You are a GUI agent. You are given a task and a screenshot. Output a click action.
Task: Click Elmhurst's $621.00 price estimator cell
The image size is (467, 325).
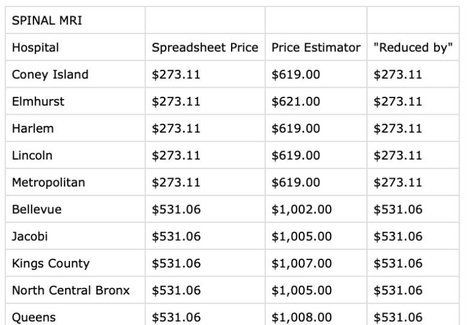(316, 102)
